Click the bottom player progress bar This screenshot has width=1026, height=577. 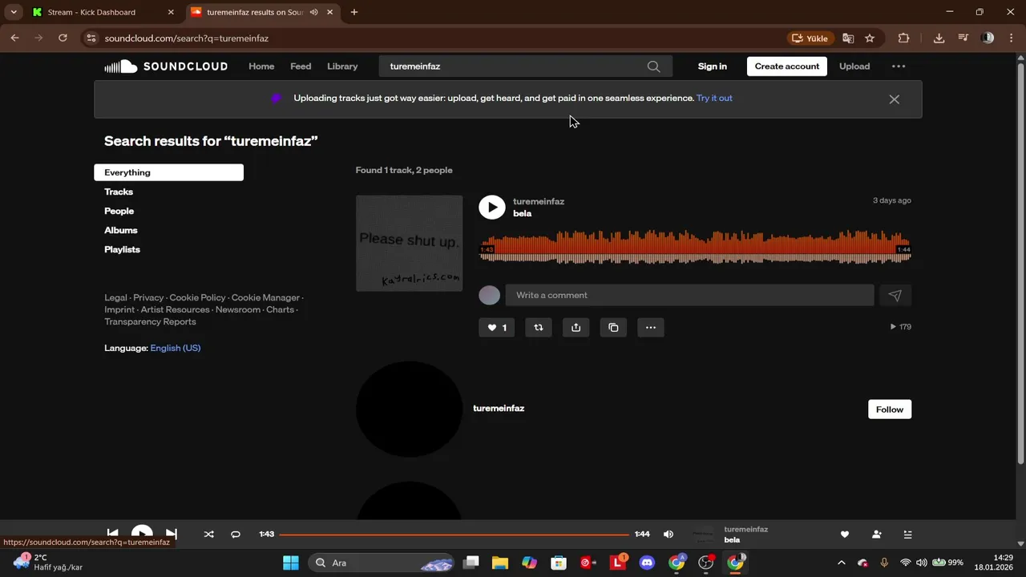tap(454, 535)
